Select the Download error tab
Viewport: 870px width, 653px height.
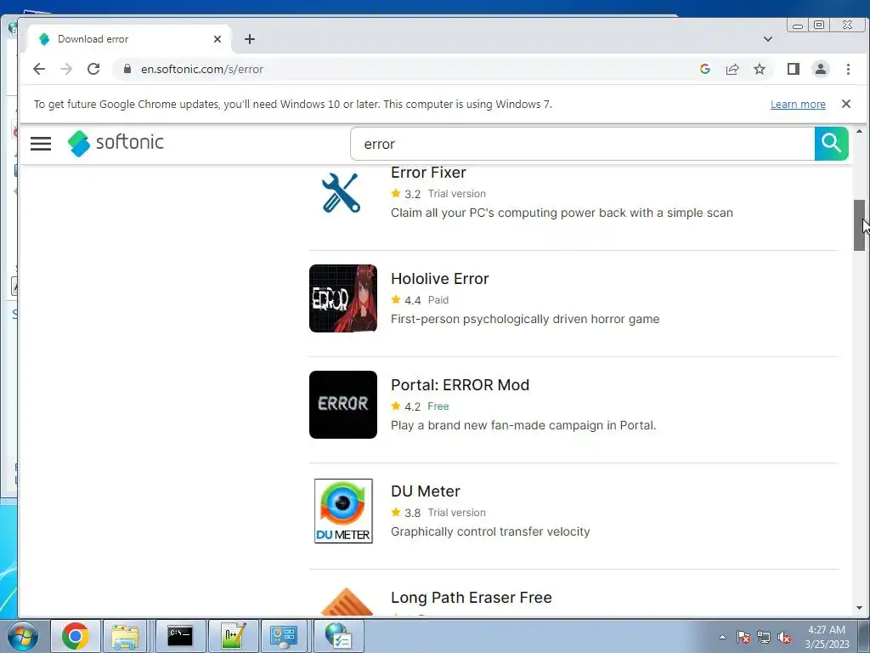coord(128,39)
